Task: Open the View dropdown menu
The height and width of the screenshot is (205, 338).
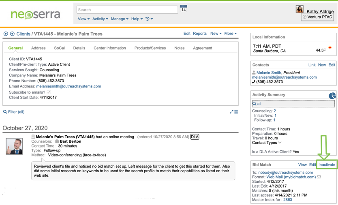Action: 83,19
